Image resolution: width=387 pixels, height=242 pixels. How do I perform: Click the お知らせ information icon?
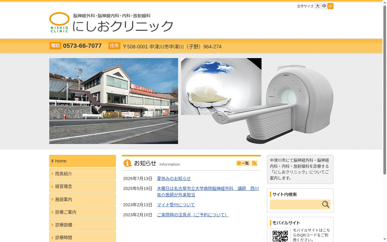(x=128, y=163)
